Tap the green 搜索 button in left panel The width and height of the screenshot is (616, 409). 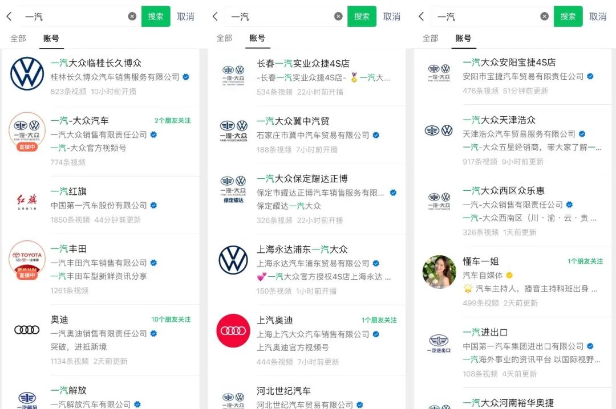point(156,17)
